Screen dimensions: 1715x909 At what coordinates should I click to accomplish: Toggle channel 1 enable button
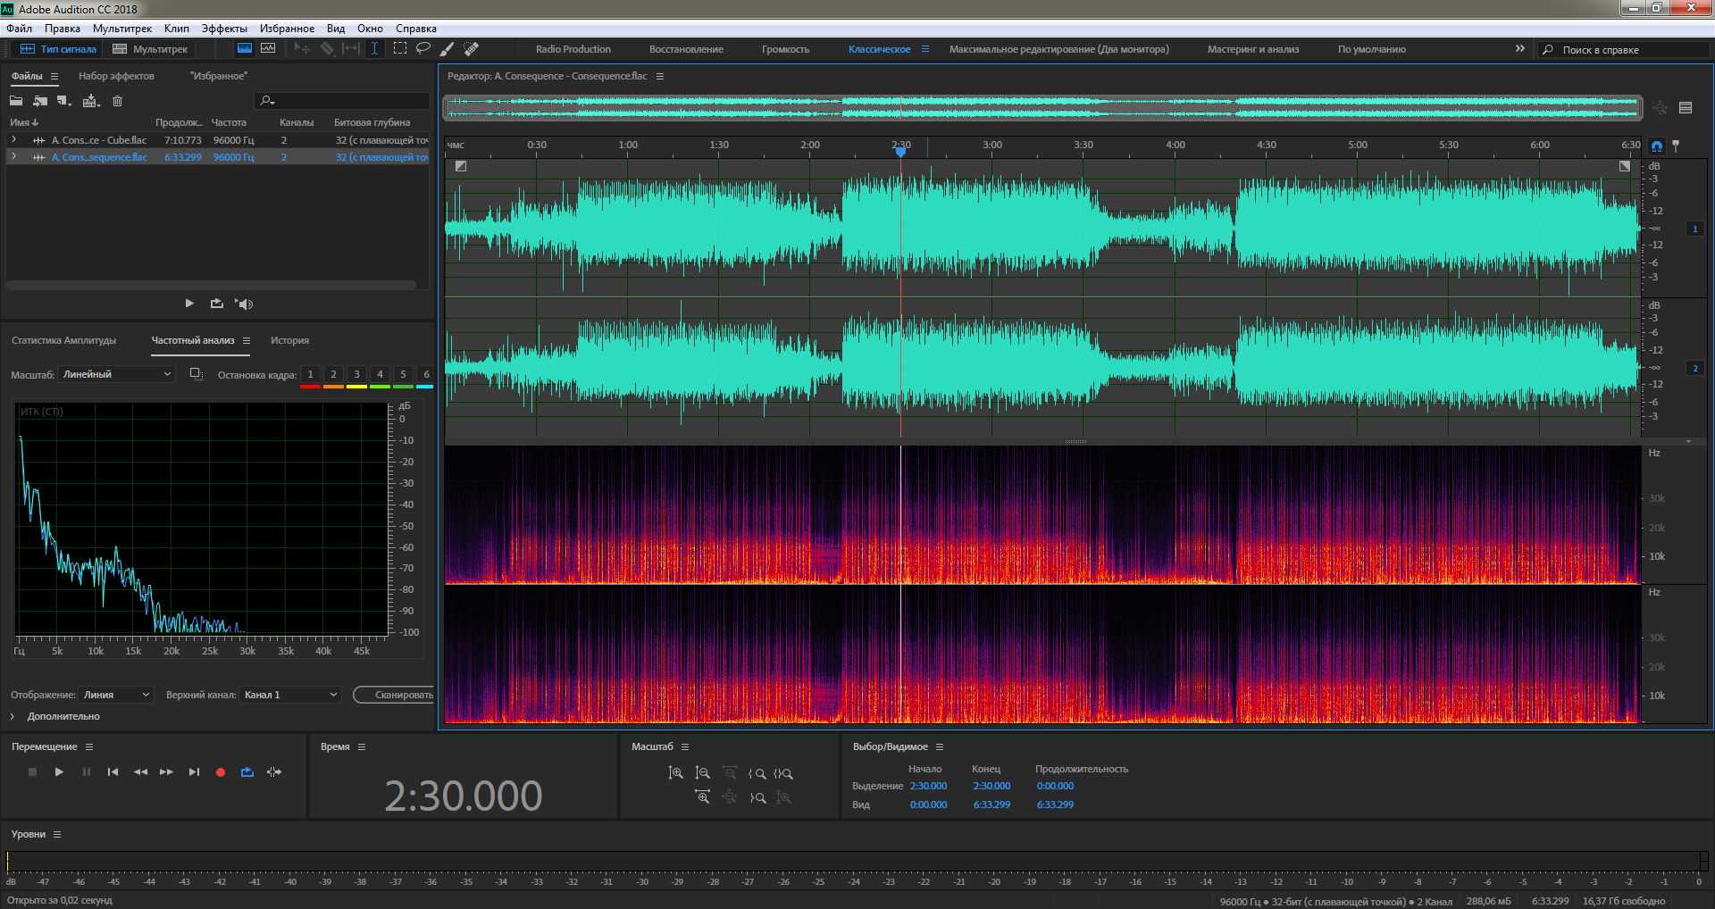(x=1694, y=229)
